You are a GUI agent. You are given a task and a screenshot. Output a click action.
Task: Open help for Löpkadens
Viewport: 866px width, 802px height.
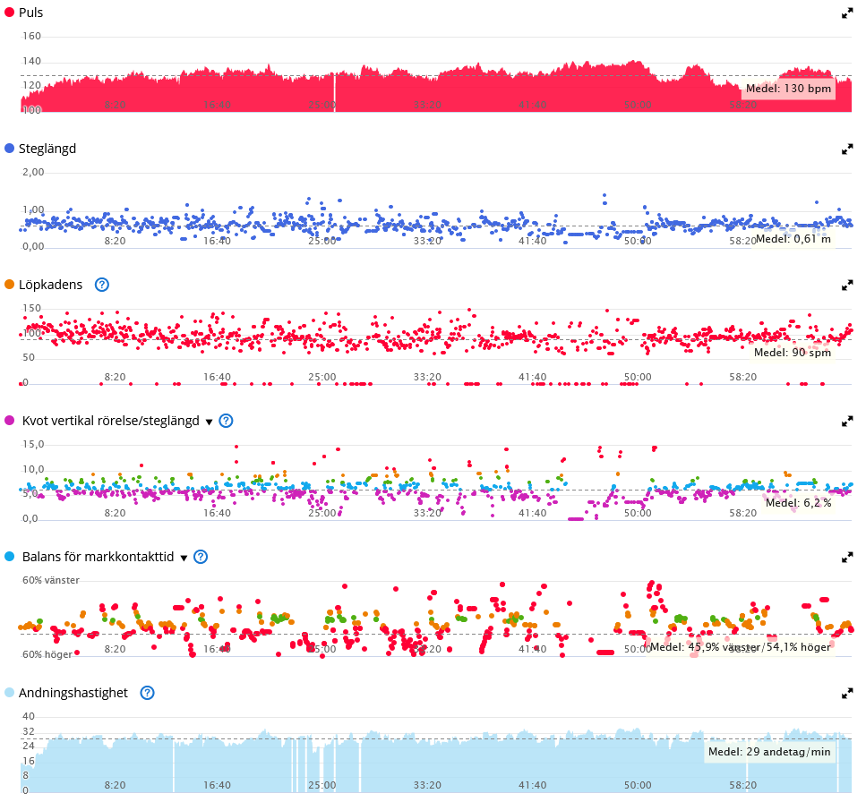pos(101,285)
